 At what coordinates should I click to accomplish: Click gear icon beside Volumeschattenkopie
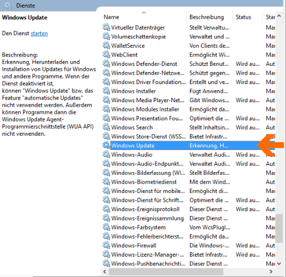(106, 36)
